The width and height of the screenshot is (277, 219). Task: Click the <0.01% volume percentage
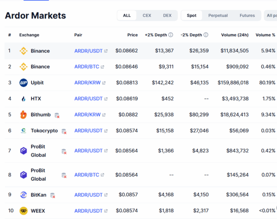tap(267, 211)
